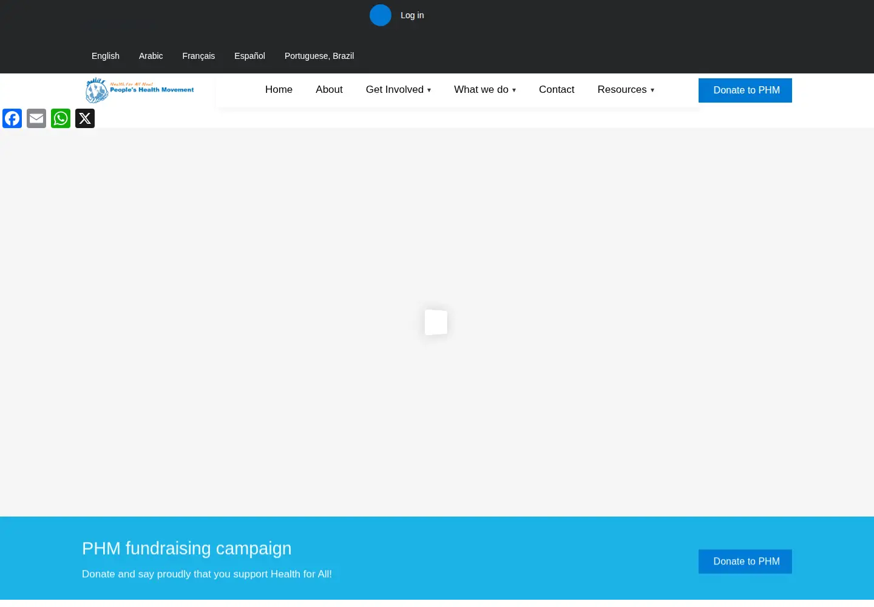Click the white loading placeholder tile
The height and width of the screenshot is (607, 874).
click(436, 322)
